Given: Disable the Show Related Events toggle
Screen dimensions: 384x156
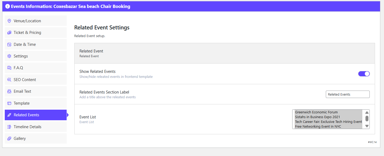Looking at the screenshot, I should pyautogui.click(x=364, y=74).
